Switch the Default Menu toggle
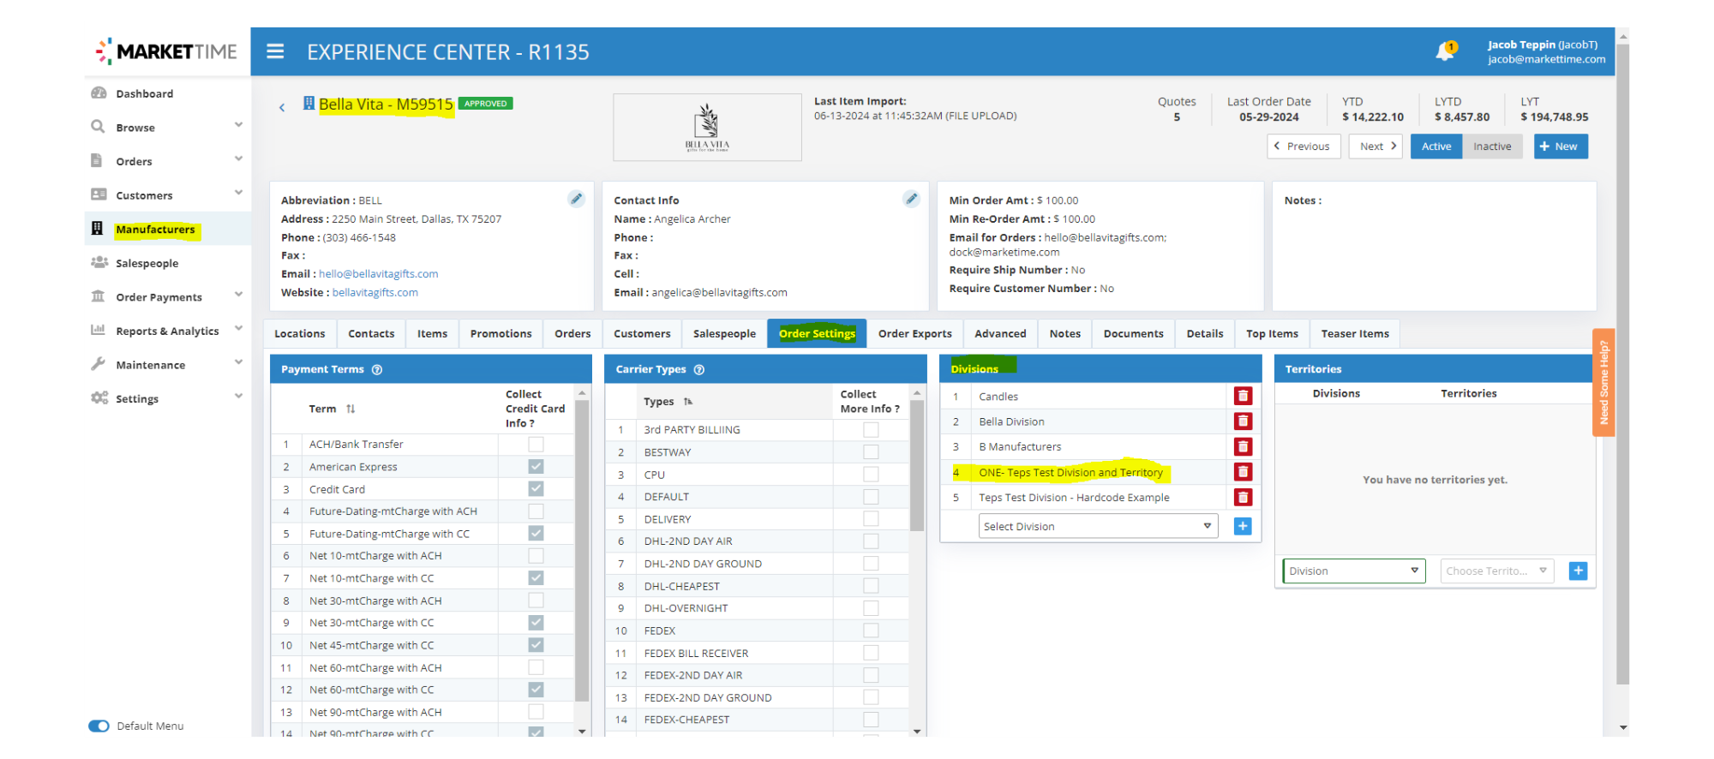The height and width of the screenshot is (759, 1714). [99, 726]
